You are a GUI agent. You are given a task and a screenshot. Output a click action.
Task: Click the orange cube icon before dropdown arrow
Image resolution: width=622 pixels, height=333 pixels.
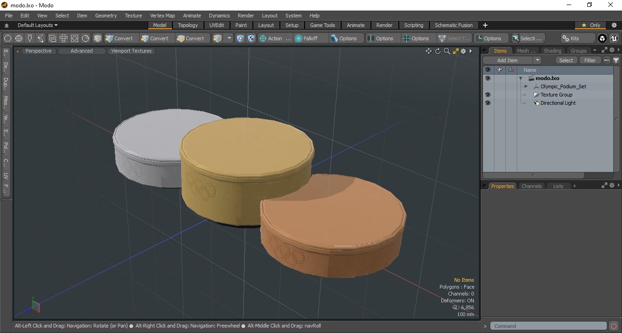point(217,38)
